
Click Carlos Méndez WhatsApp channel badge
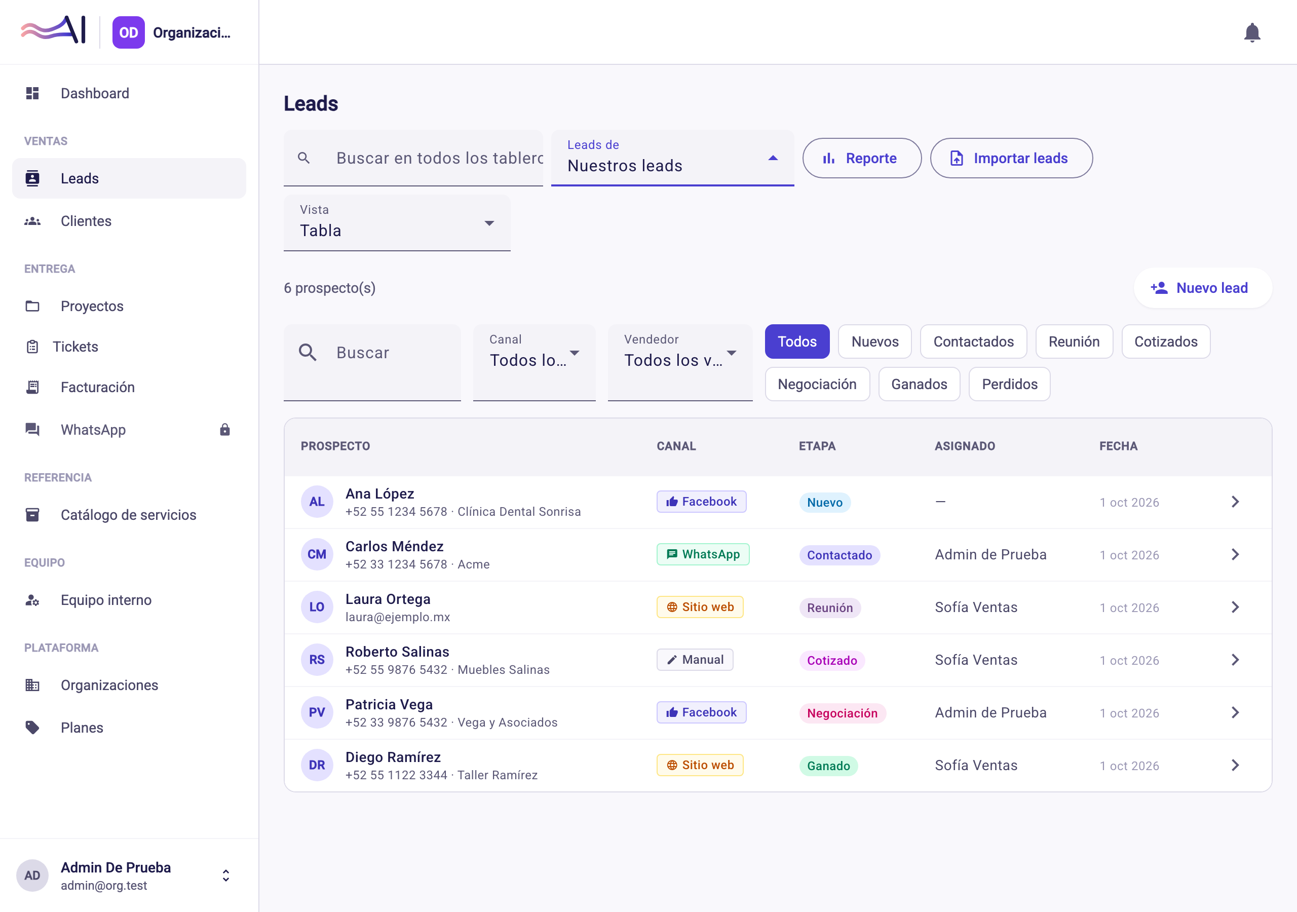(x=703, y=554)
